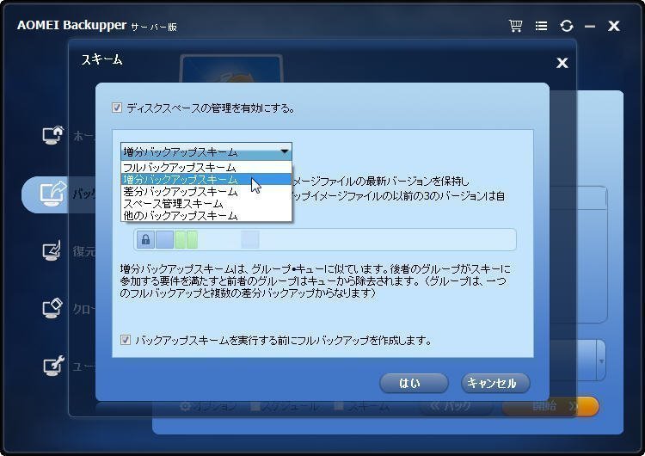This screenshot has width=645, height=456.
Task: Choose スペース管理スキーム from the list
Action: click(206, 203)
